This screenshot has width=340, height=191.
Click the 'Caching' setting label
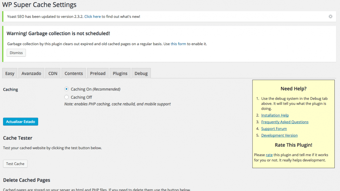pos(11,89)
